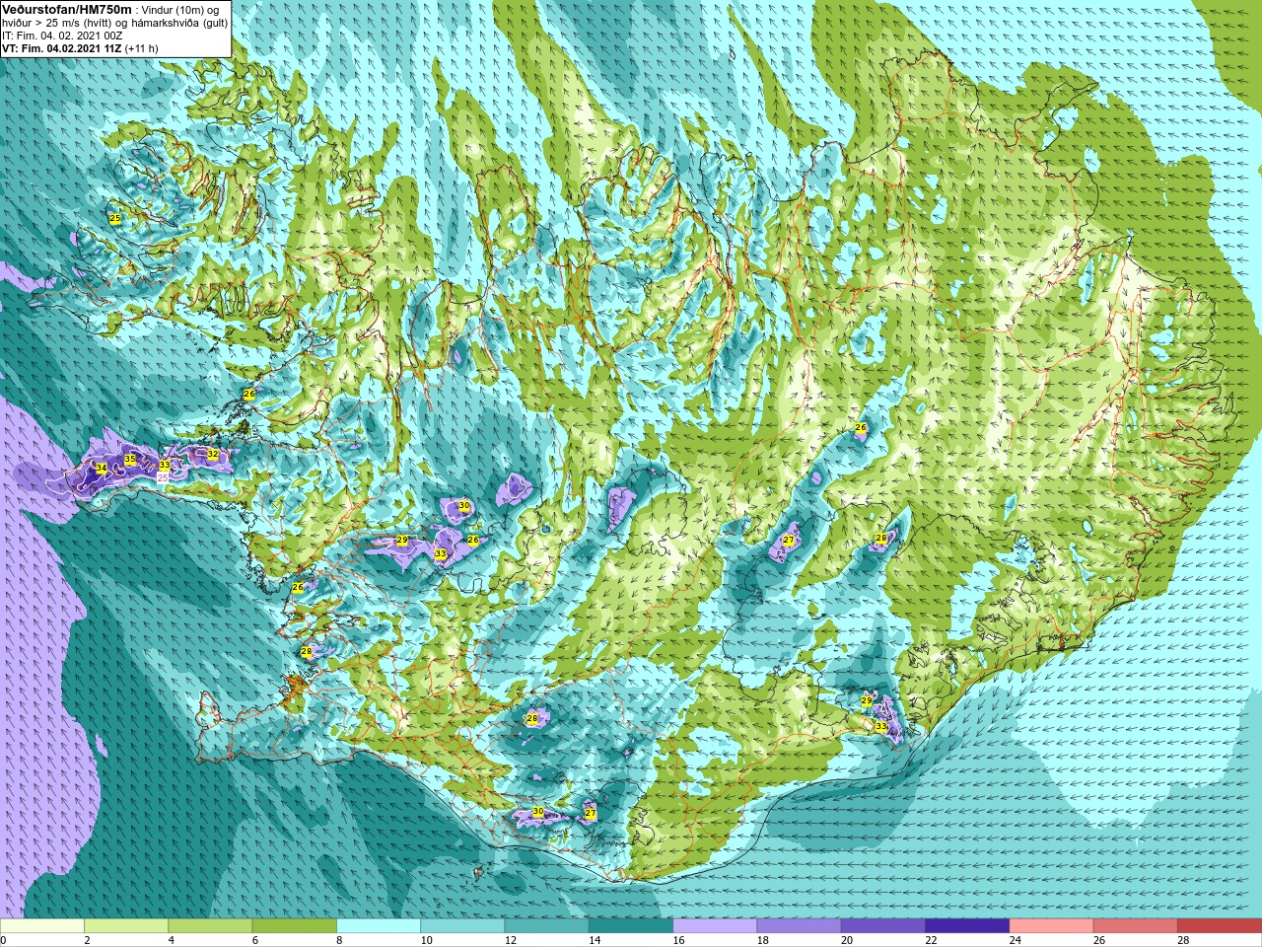Click the 'IT: Fim. 04. 02. 2021 00Z' line
This screenshot has height=947, width=1262.
62,36
